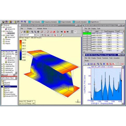Click the zoom out magnifier in the IBEAM.BLK toolbar

(x=101, y=64)
